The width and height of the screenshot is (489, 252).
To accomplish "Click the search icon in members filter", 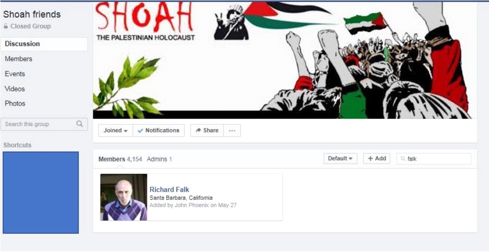I will coord(403,159).
